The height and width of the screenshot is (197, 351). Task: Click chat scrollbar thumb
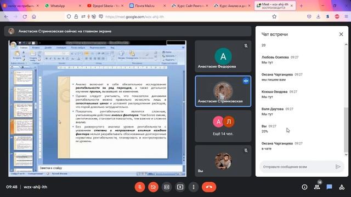coord(346,130)
